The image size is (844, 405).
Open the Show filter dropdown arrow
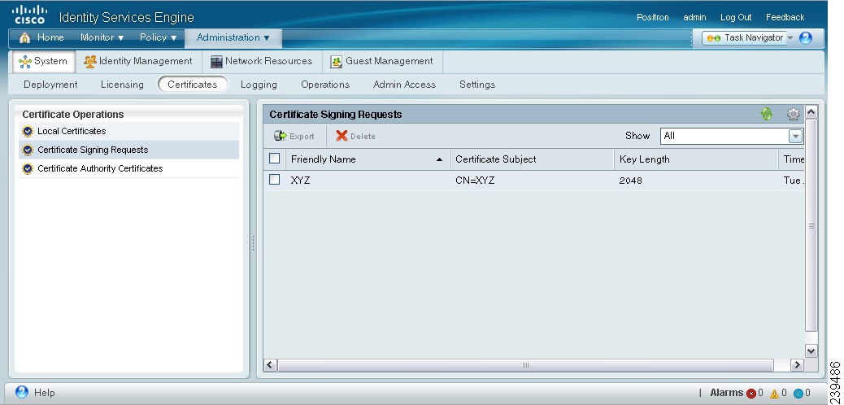[x=795, y=137]
